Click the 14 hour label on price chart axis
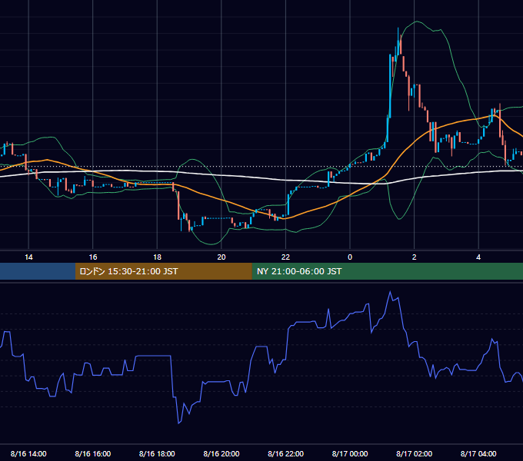 click(28, 257)
